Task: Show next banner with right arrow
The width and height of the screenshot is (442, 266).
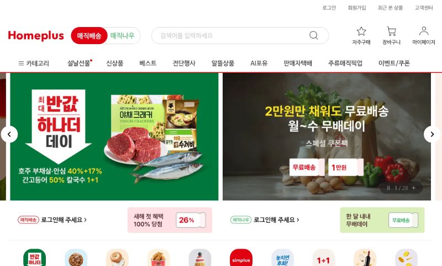Action: (432, 134)
